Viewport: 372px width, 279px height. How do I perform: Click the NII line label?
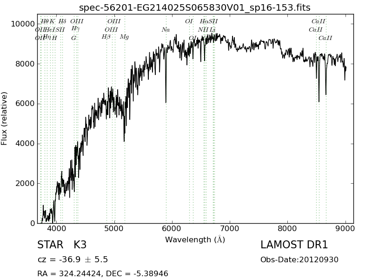click(x=203, y=30)
